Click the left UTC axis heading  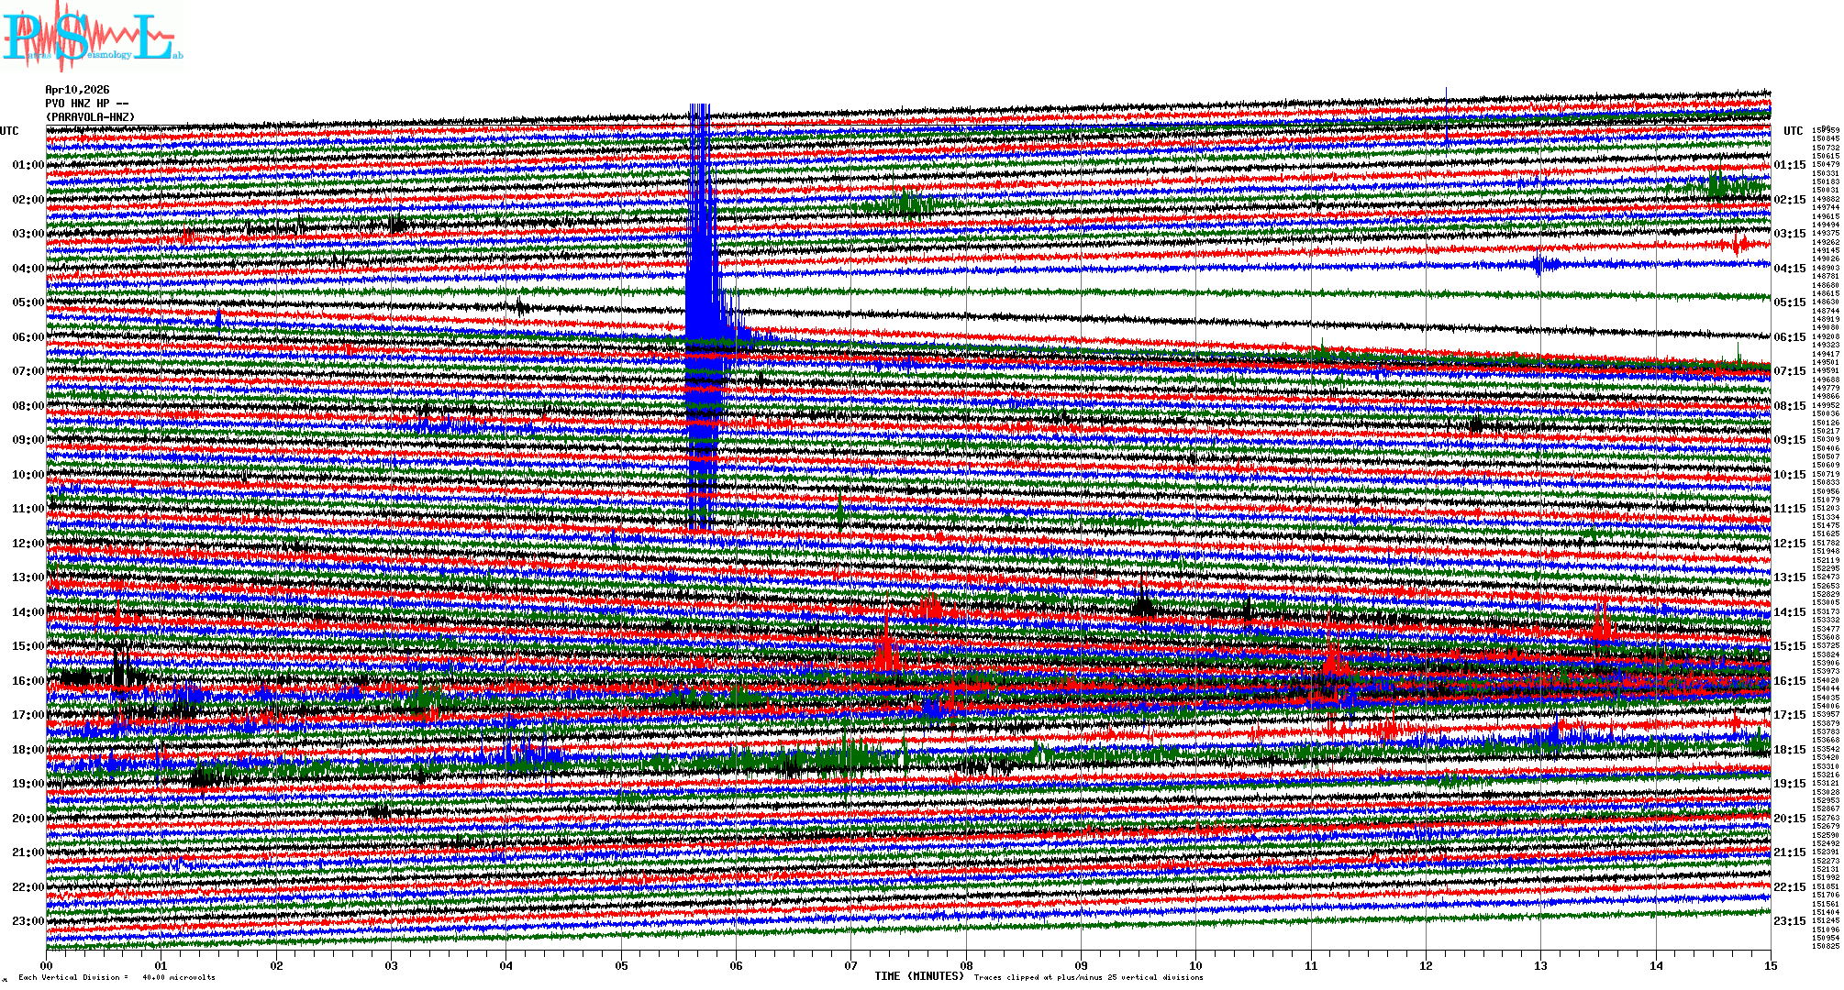(x=9, y=131)
